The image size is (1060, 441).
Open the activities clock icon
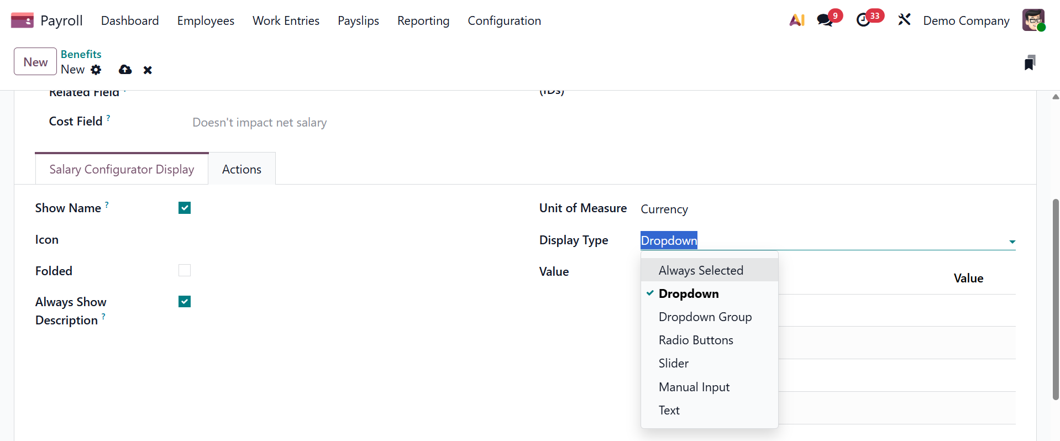coord(863,20)
